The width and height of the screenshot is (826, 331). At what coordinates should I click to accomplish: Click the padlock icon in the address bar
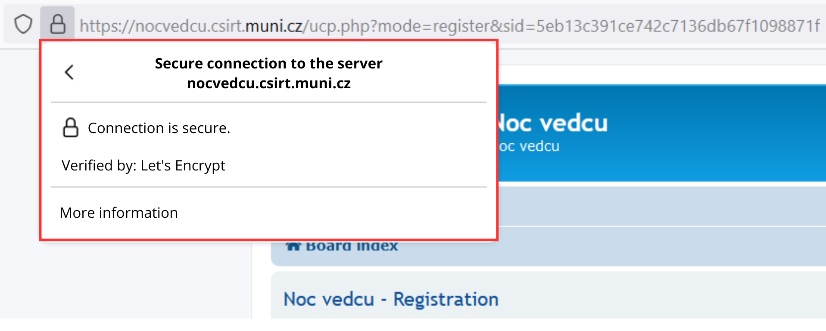coord(58,24)
